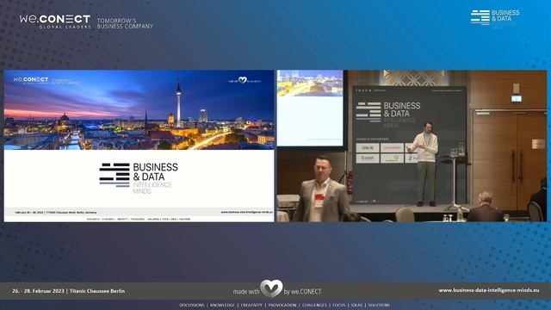Click the heart logo on the slide
Viewport: 551px width, 310px height.
[x=243, y=80]
